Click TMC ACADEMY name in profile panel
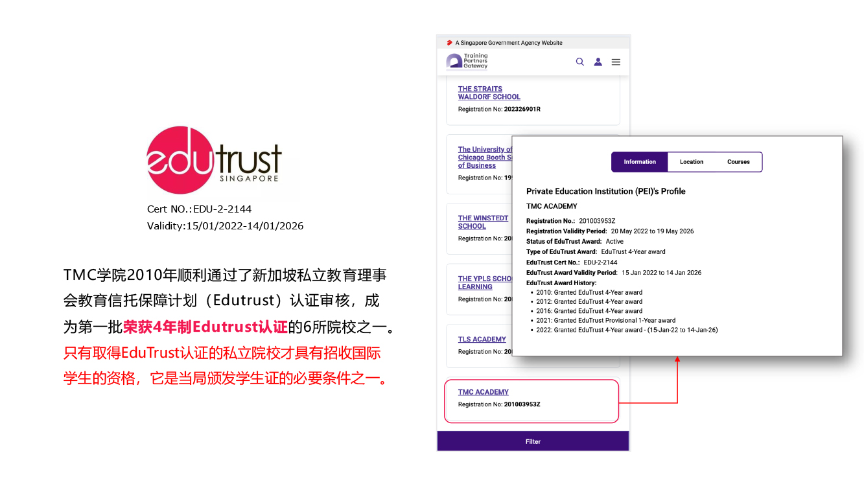Viewport: 864px width, 486px height. pos(552,206)
